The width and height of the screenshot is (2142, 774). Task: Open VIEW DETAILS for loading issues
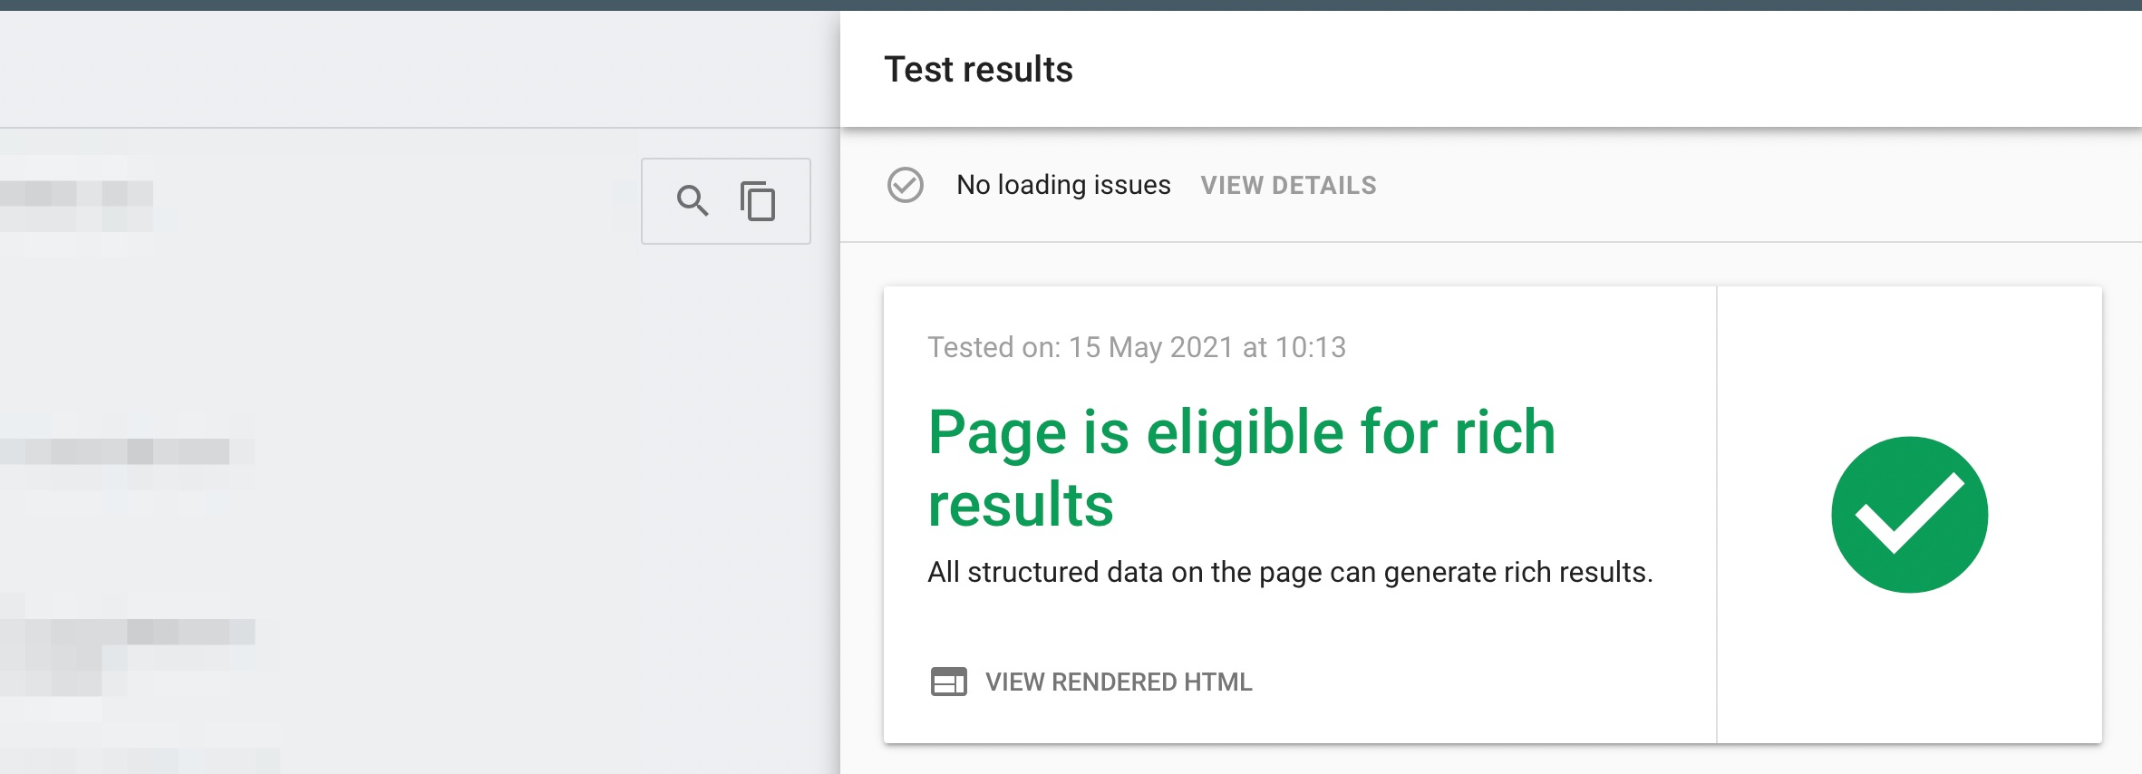pyautogui.click(x=1288, y=186)
